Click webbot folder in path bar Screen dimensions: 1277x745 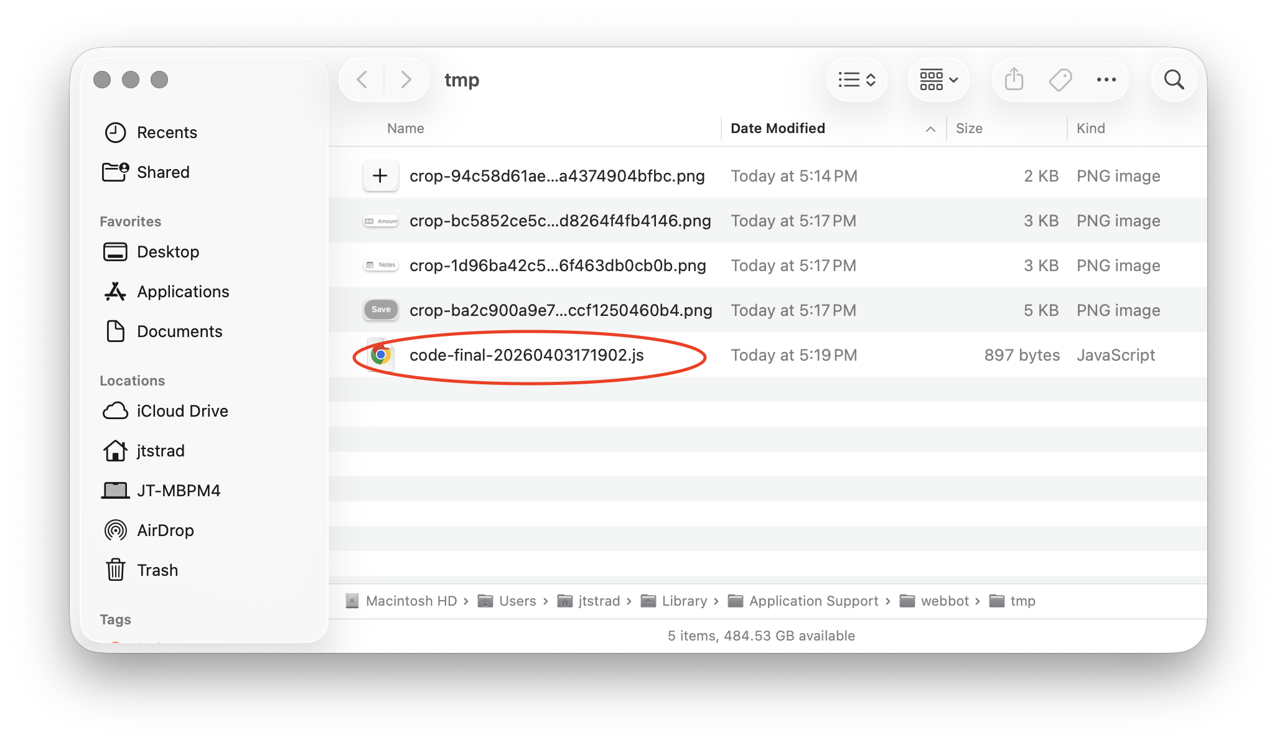point(944,601)
